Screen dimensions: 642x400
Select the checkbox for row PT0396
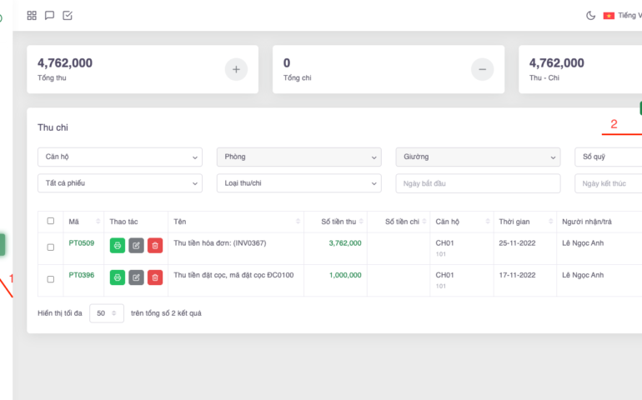pos(51,279)
